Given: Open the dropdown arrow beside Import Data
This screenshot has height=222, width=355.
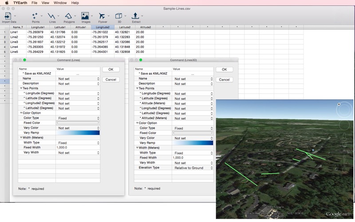Looking at the screenshot, I should pyautogui.click(x=15, y=16).
